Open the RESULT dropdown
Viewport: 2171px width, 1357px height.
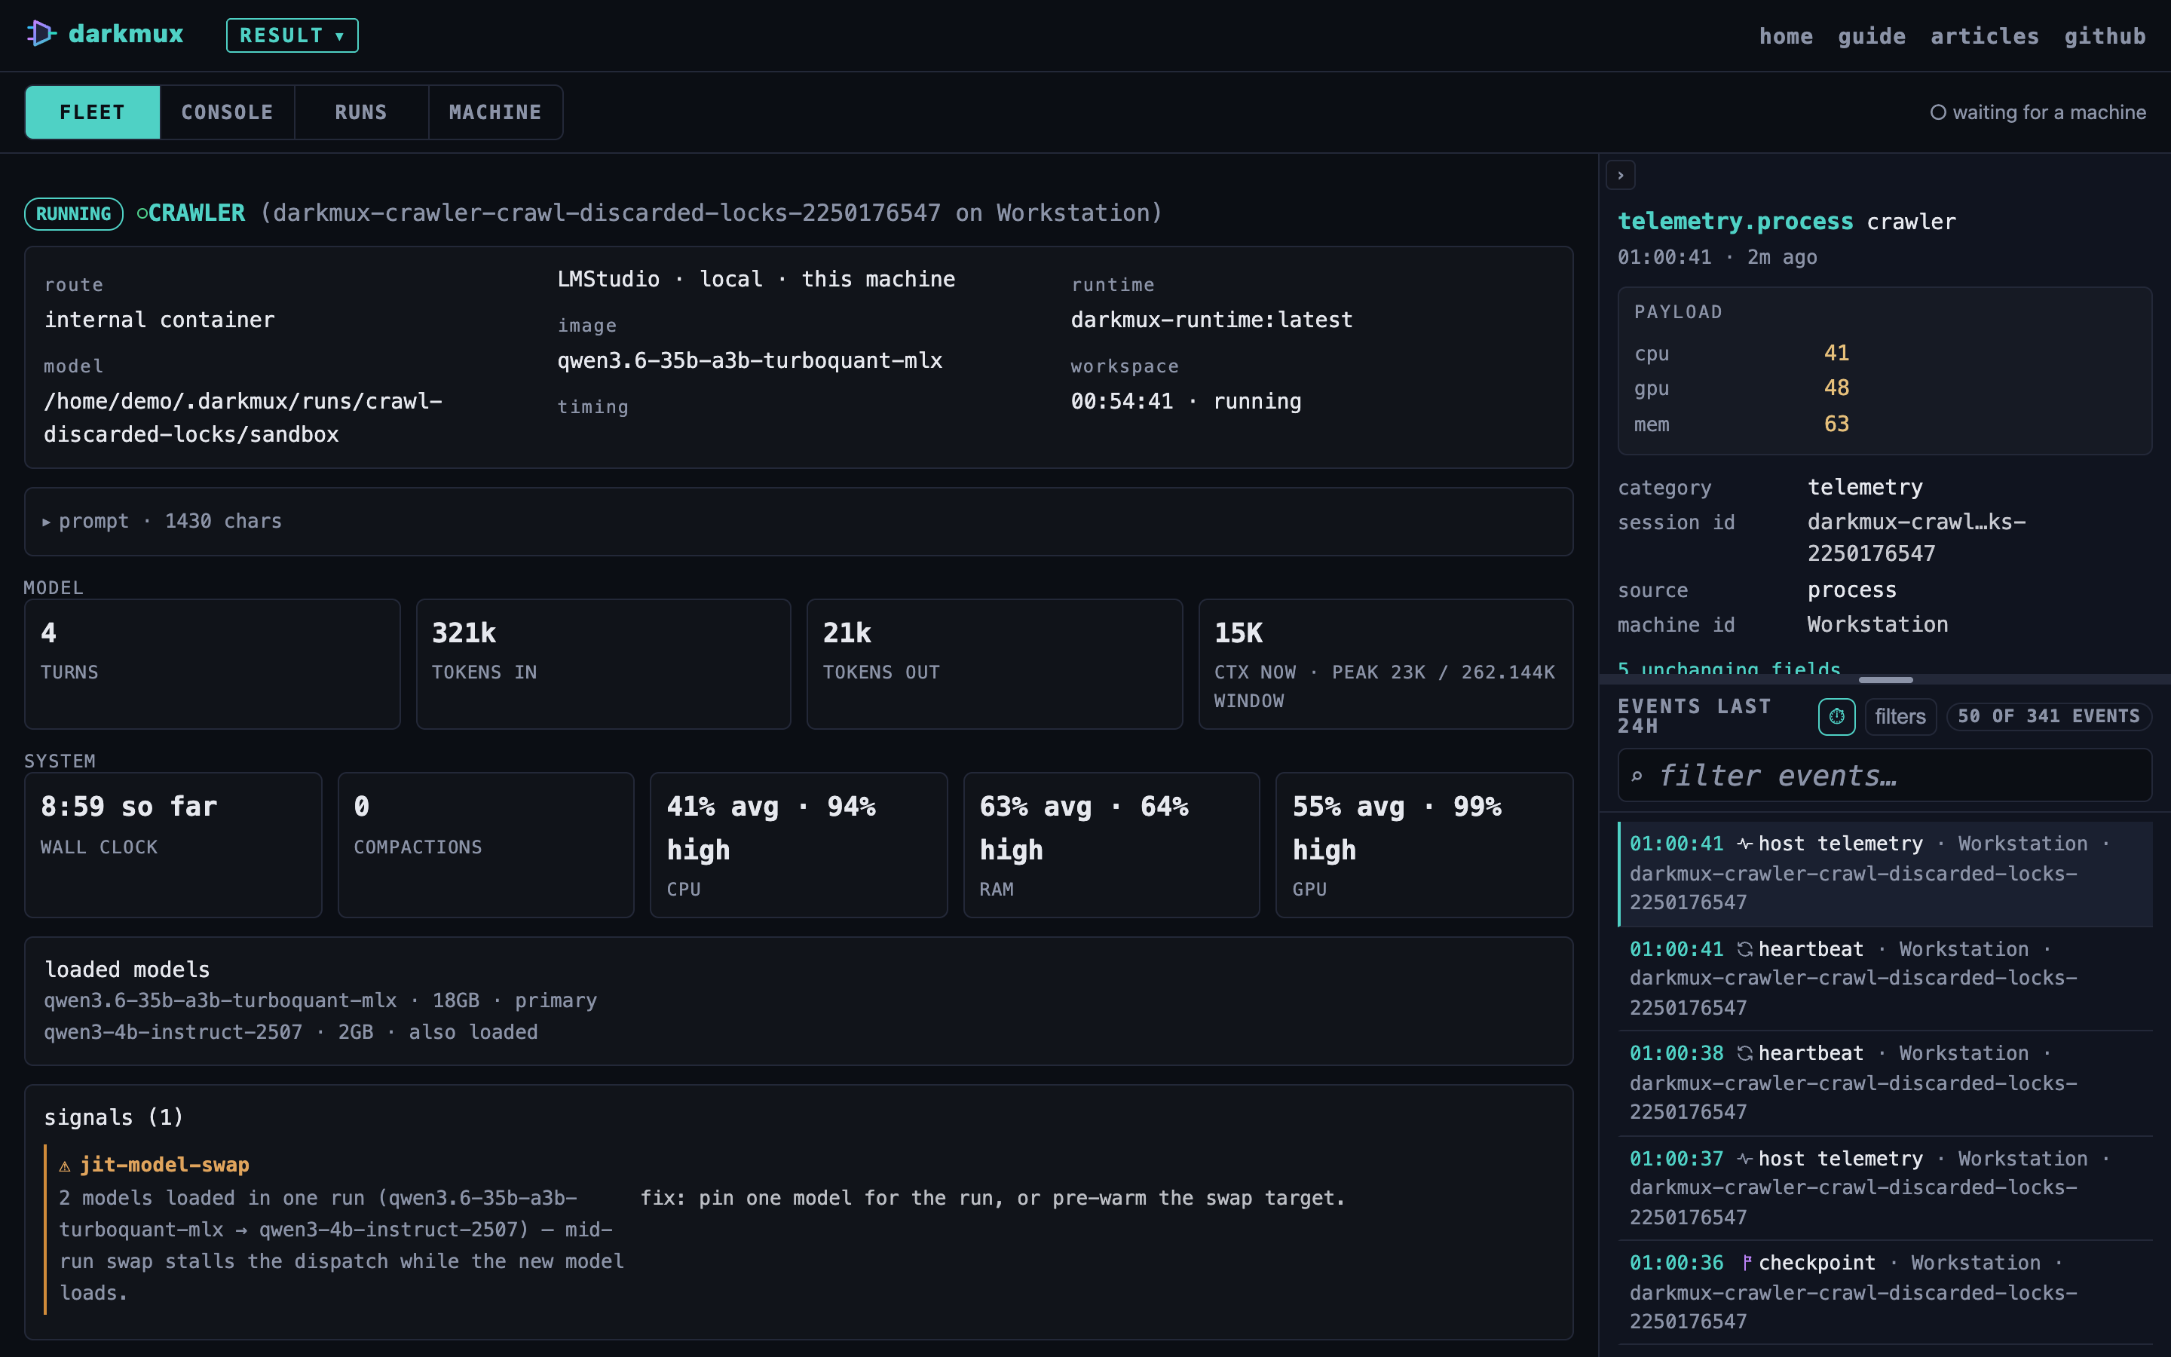(292, 35)
